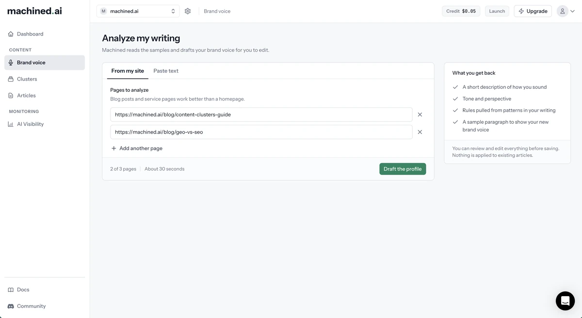Click 'Rules pulled from patterns in your writing'
The width and height of the screenshot is (582, 318).
click(509, 110)
